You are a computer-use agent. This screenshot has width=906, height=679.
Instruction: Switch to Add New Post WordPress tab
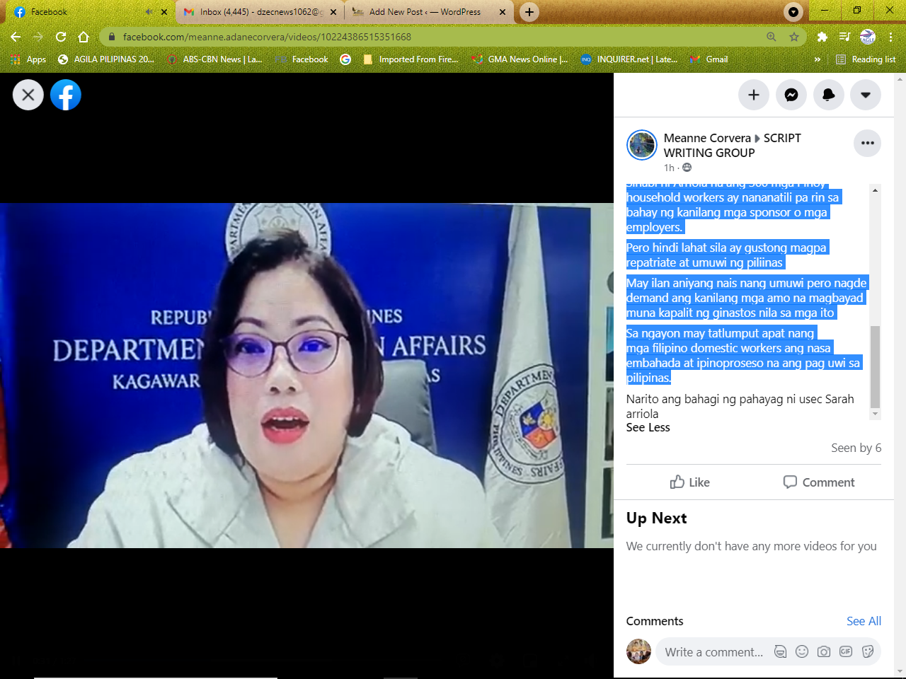(424, 12)
